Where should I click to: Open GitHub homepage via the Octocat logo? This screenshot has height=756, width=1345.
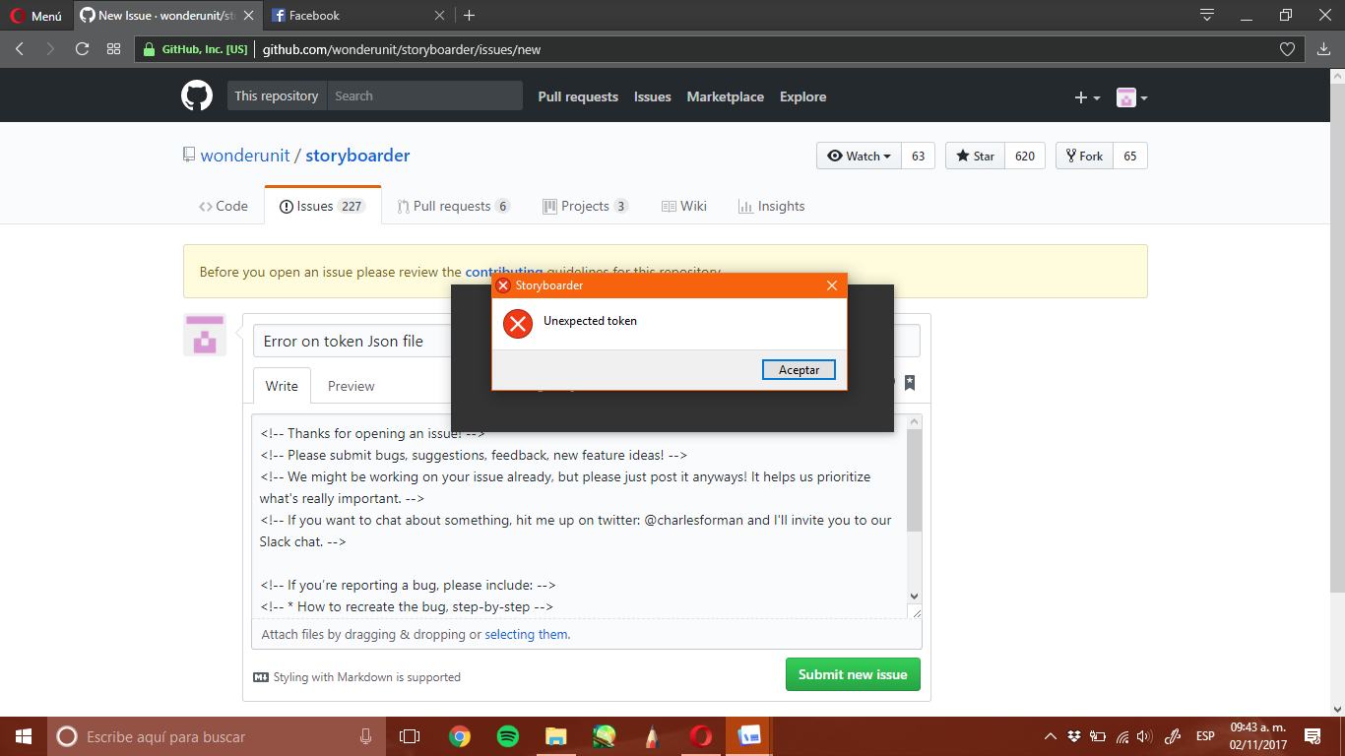point(196,95)
